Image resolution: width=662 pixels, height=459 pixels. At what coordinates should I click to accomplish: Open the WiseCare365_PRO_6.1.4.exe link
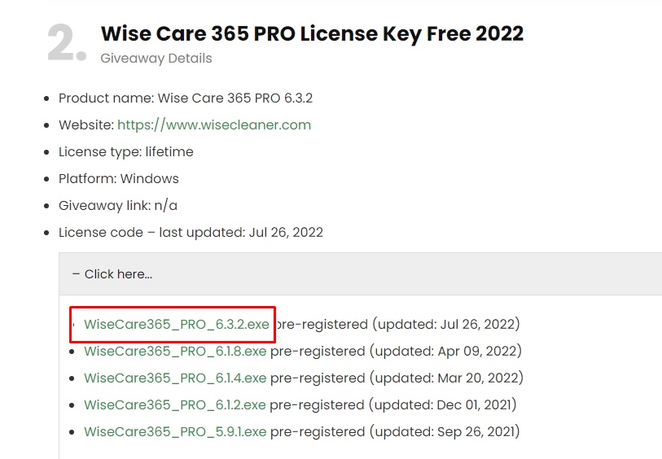[x=175, y=378]
